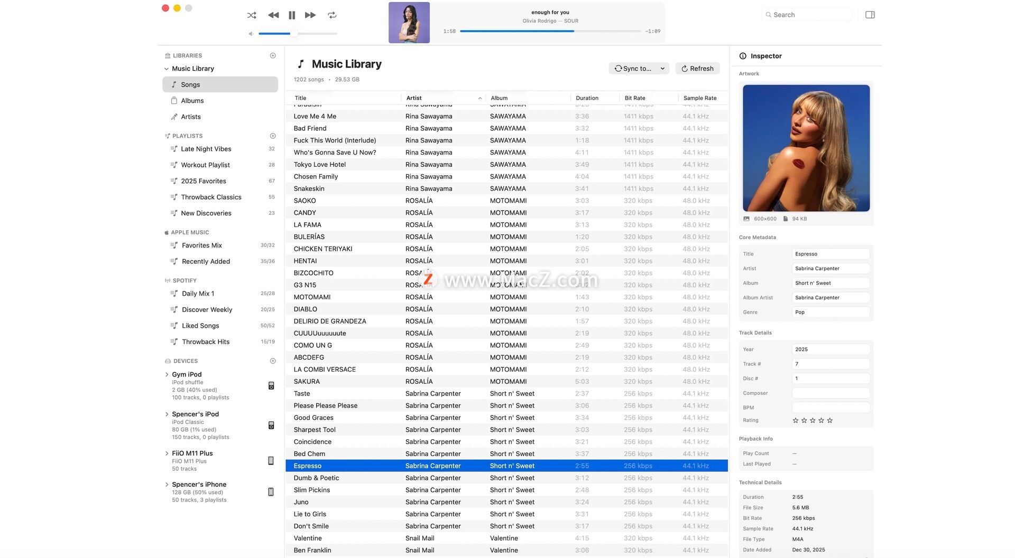
Task: Select the song CHICKEN TERIYAKI
Action: tap(506, 249)
